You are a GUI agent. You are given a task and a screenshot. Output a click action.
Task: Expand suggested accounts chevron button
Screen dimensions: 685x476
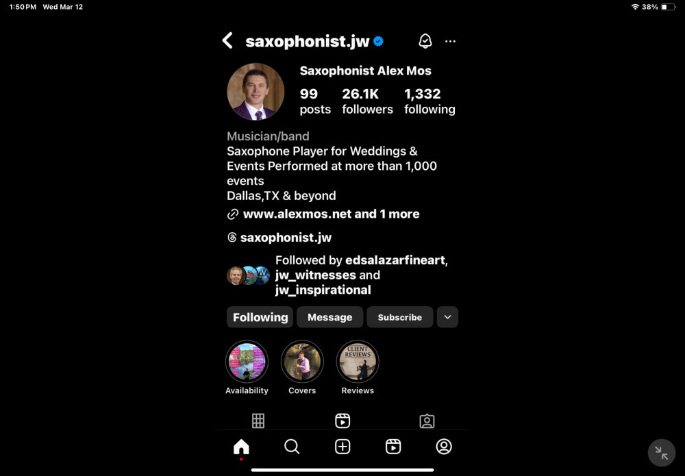pyautogui.click(x=447, y=317)
